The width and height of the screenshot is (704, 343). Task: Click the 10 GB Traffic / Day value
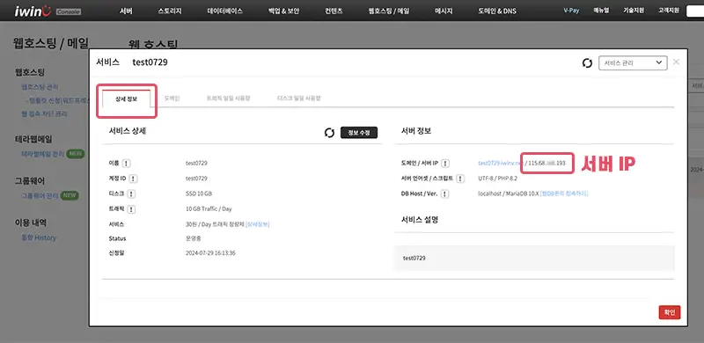click(x=209, y=208)
